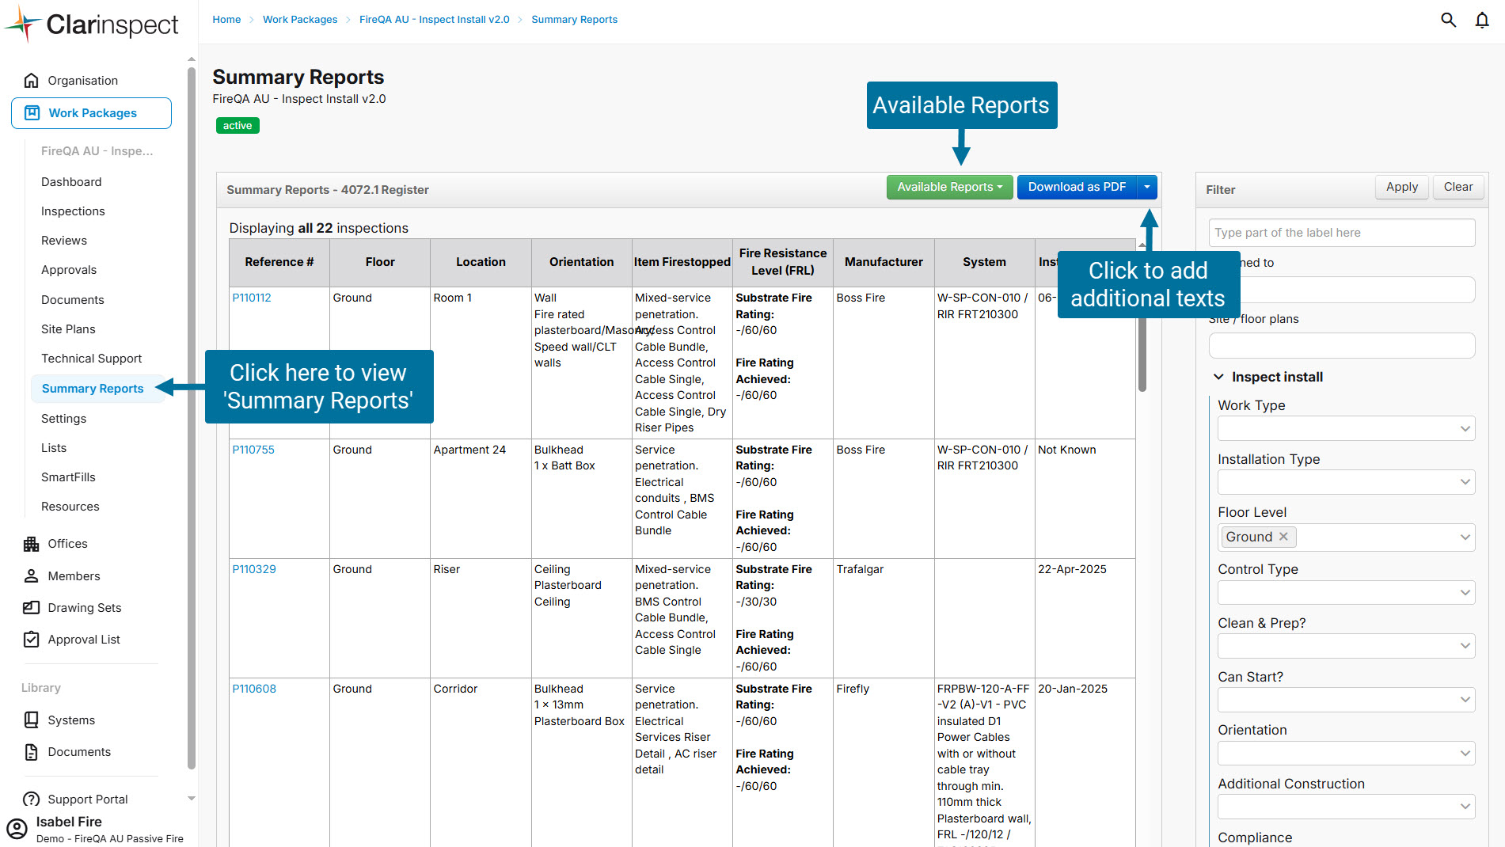
Task: Open the Installation Type dropdown
Action: point(1346,482)
